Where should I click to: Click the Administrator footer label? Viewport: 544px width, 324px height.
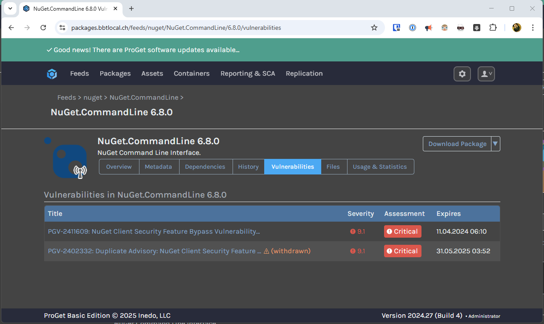pyautogui.click(x=484, y=316)
